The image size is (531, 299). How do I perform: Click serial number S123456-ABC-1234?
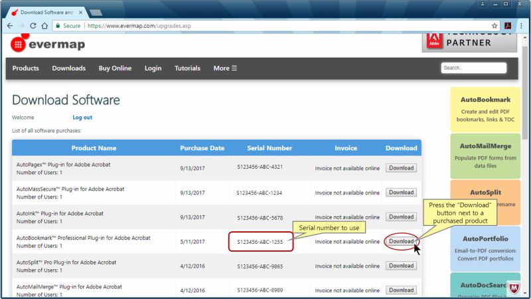click(259, 193)
